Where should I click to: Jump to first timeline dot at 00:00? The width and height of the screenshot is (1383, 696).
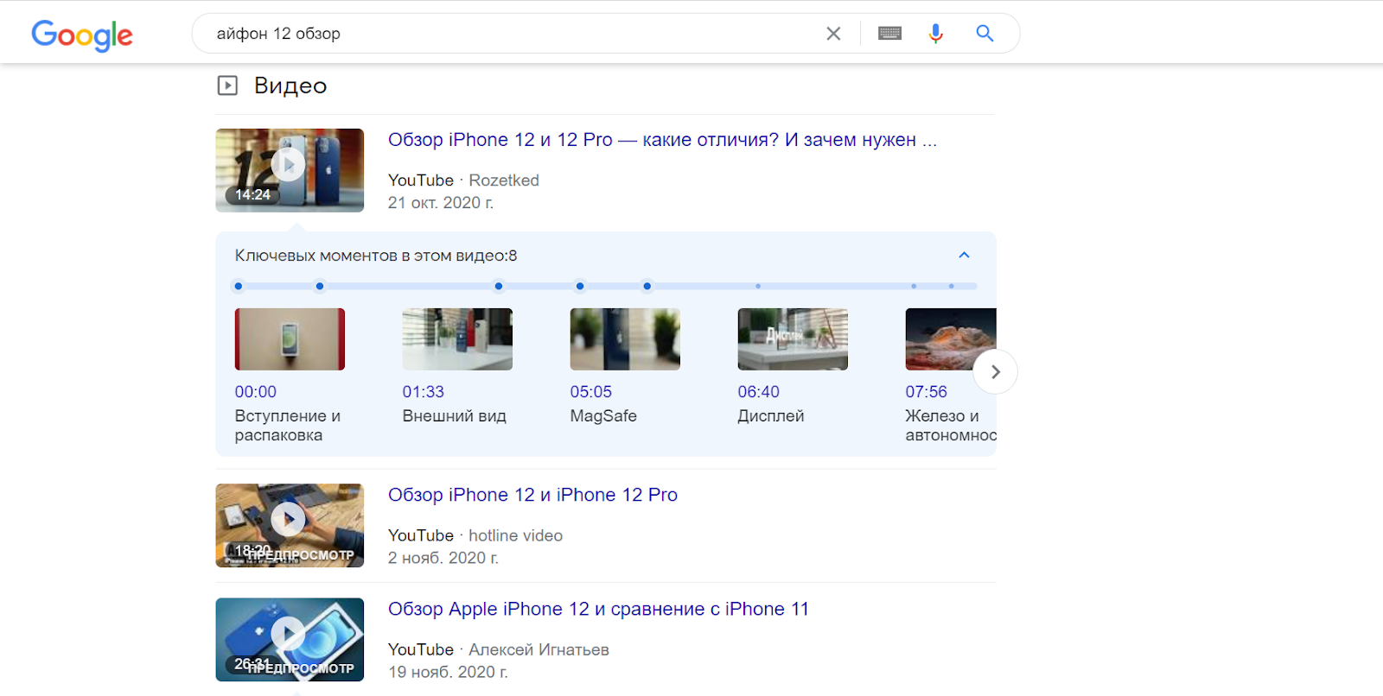[239, 286]
